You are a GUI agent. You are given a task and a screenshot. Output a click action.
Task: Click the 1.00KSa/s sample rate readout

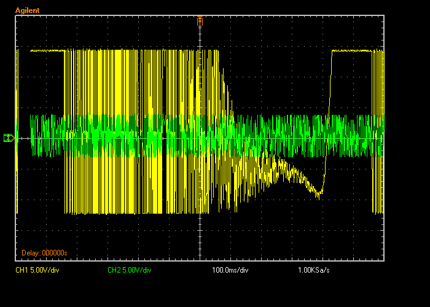point(314,270)
